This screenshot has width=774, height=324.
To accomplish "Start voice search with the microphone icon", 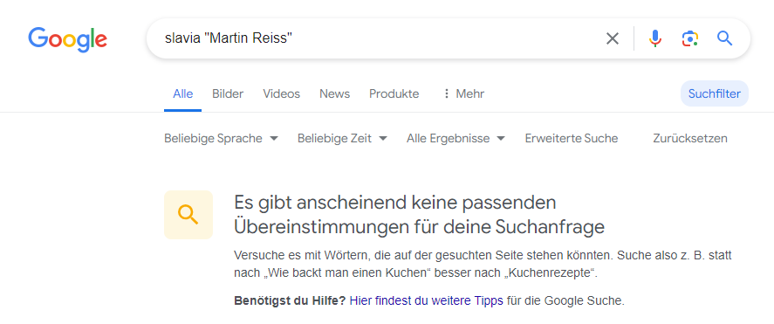I will pyautogui.click(x=655, y=38).
